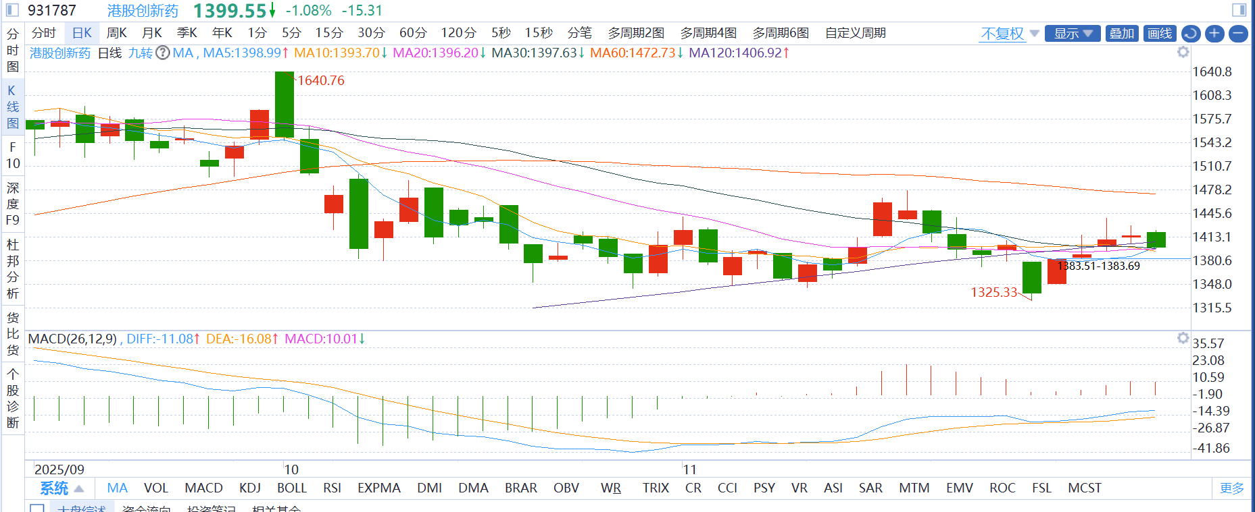Select 日K period tab
The width and height of the screenshot is (1255, 512).
point(82,33)
